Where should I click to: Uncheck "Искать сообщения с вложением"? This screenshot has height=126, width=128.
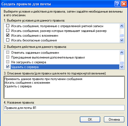click(x=8, y=35)
